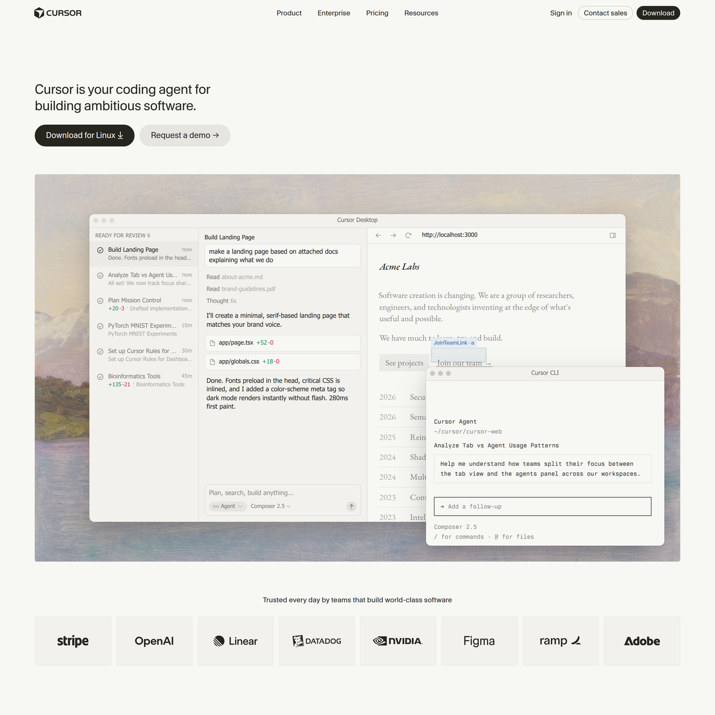Click the send arrow-up icon

351,506
